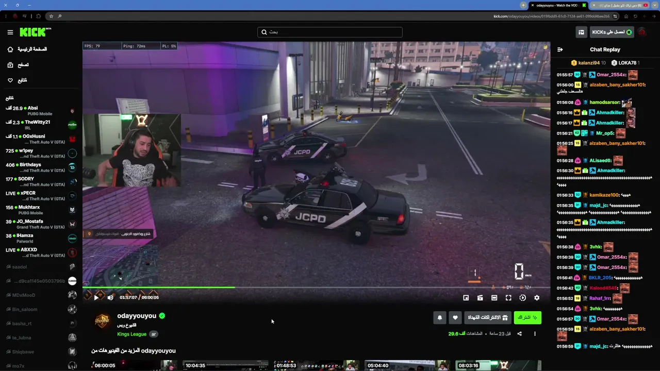This screenshot has width=660, height=371.
Task: Click LOKA78 in the chat leaderboard
Action: (x=628, y=63)
